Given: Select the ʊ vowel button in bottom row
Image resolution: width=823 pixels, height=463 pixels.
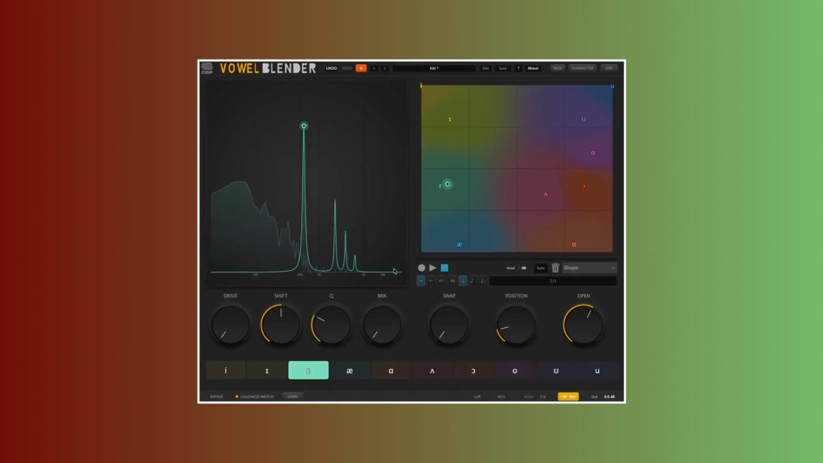Looking at the screenshot, I should pos(556,370).
